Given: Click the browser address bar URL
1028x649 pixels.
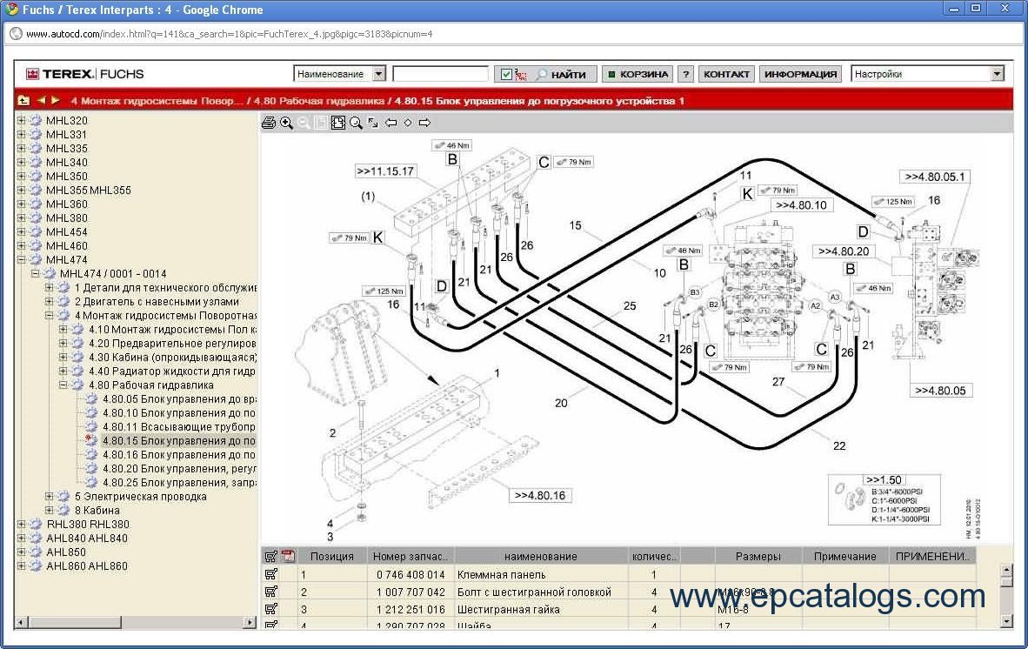Looking at the screenshot, I should coord(230,33).
